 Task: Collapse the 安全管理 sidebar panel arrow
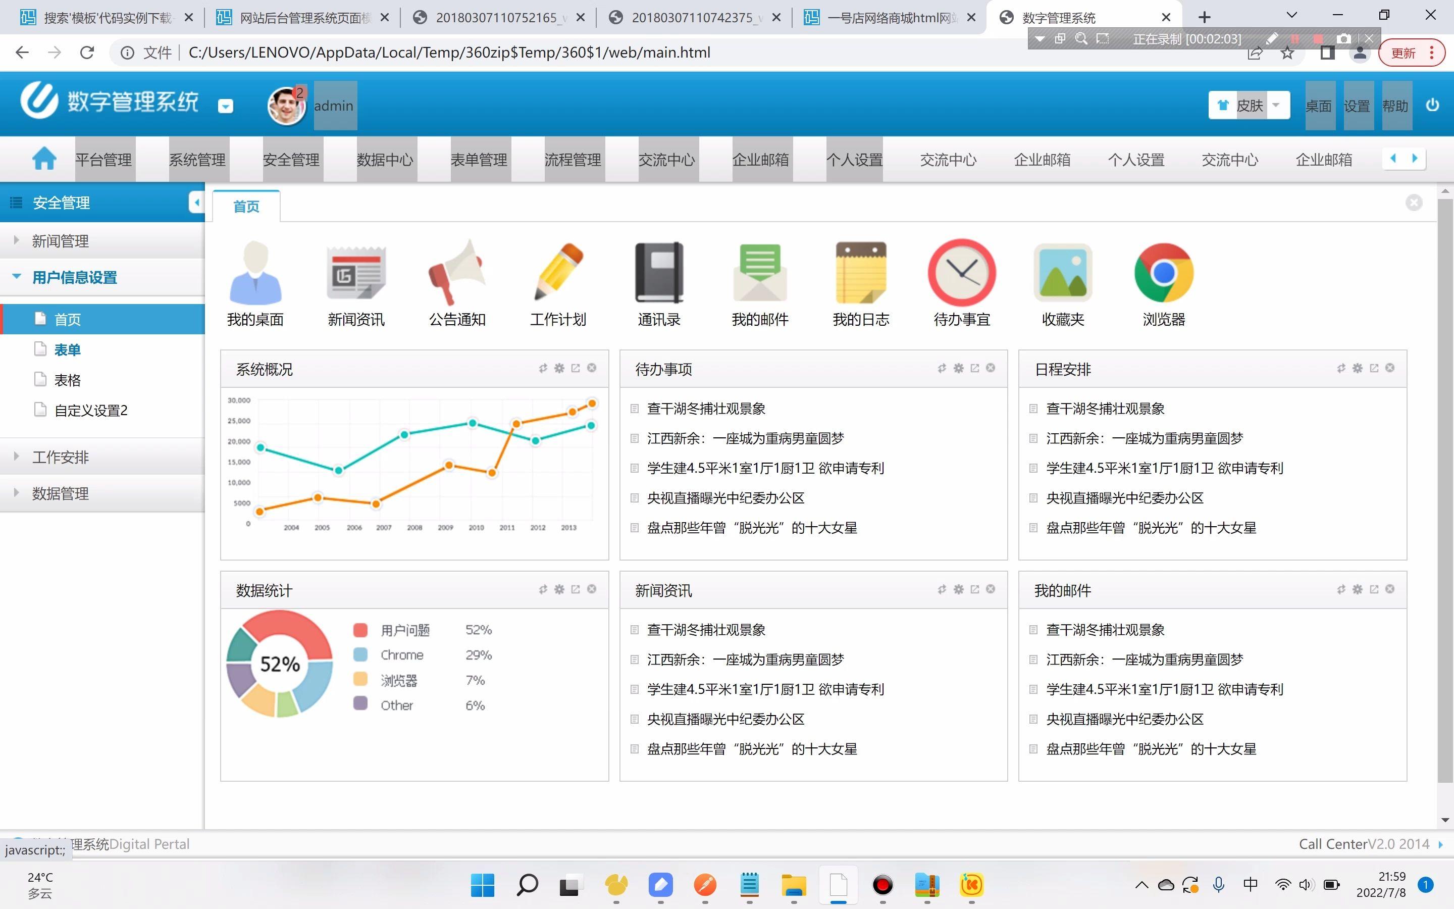pos(196,203)
